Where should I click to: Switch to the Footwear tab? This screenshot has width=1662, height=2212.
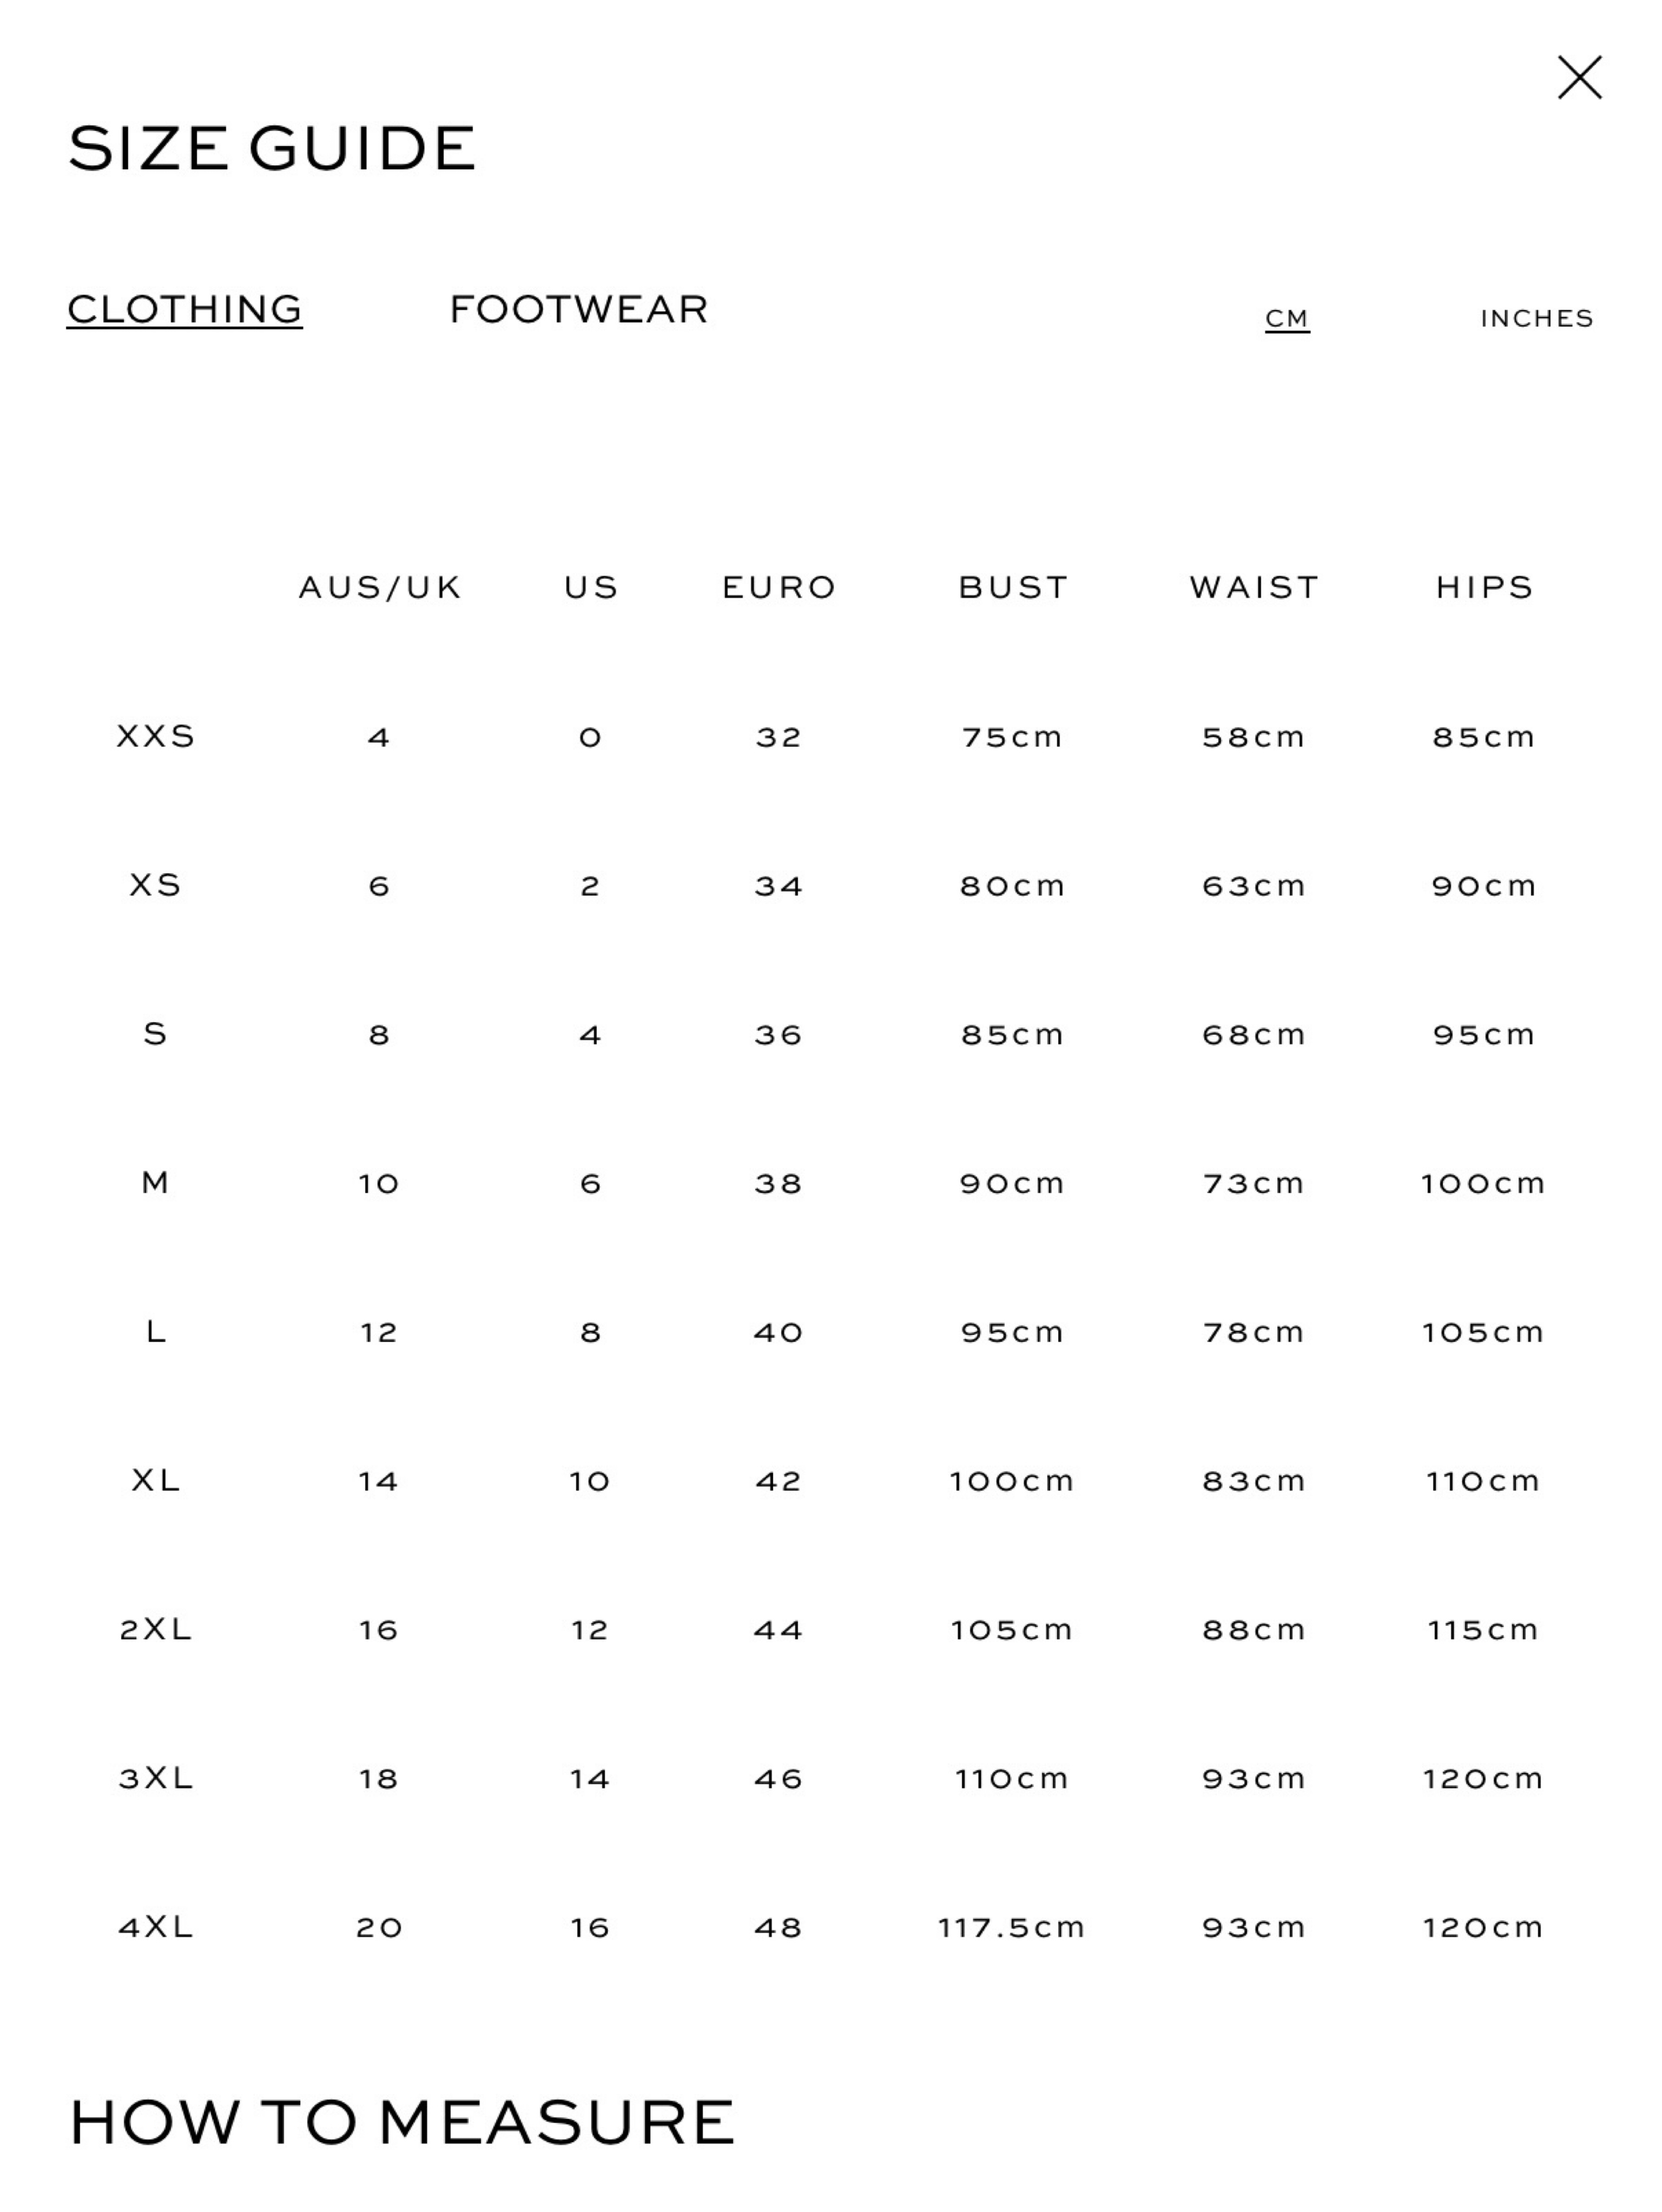[x=579, y=309]
